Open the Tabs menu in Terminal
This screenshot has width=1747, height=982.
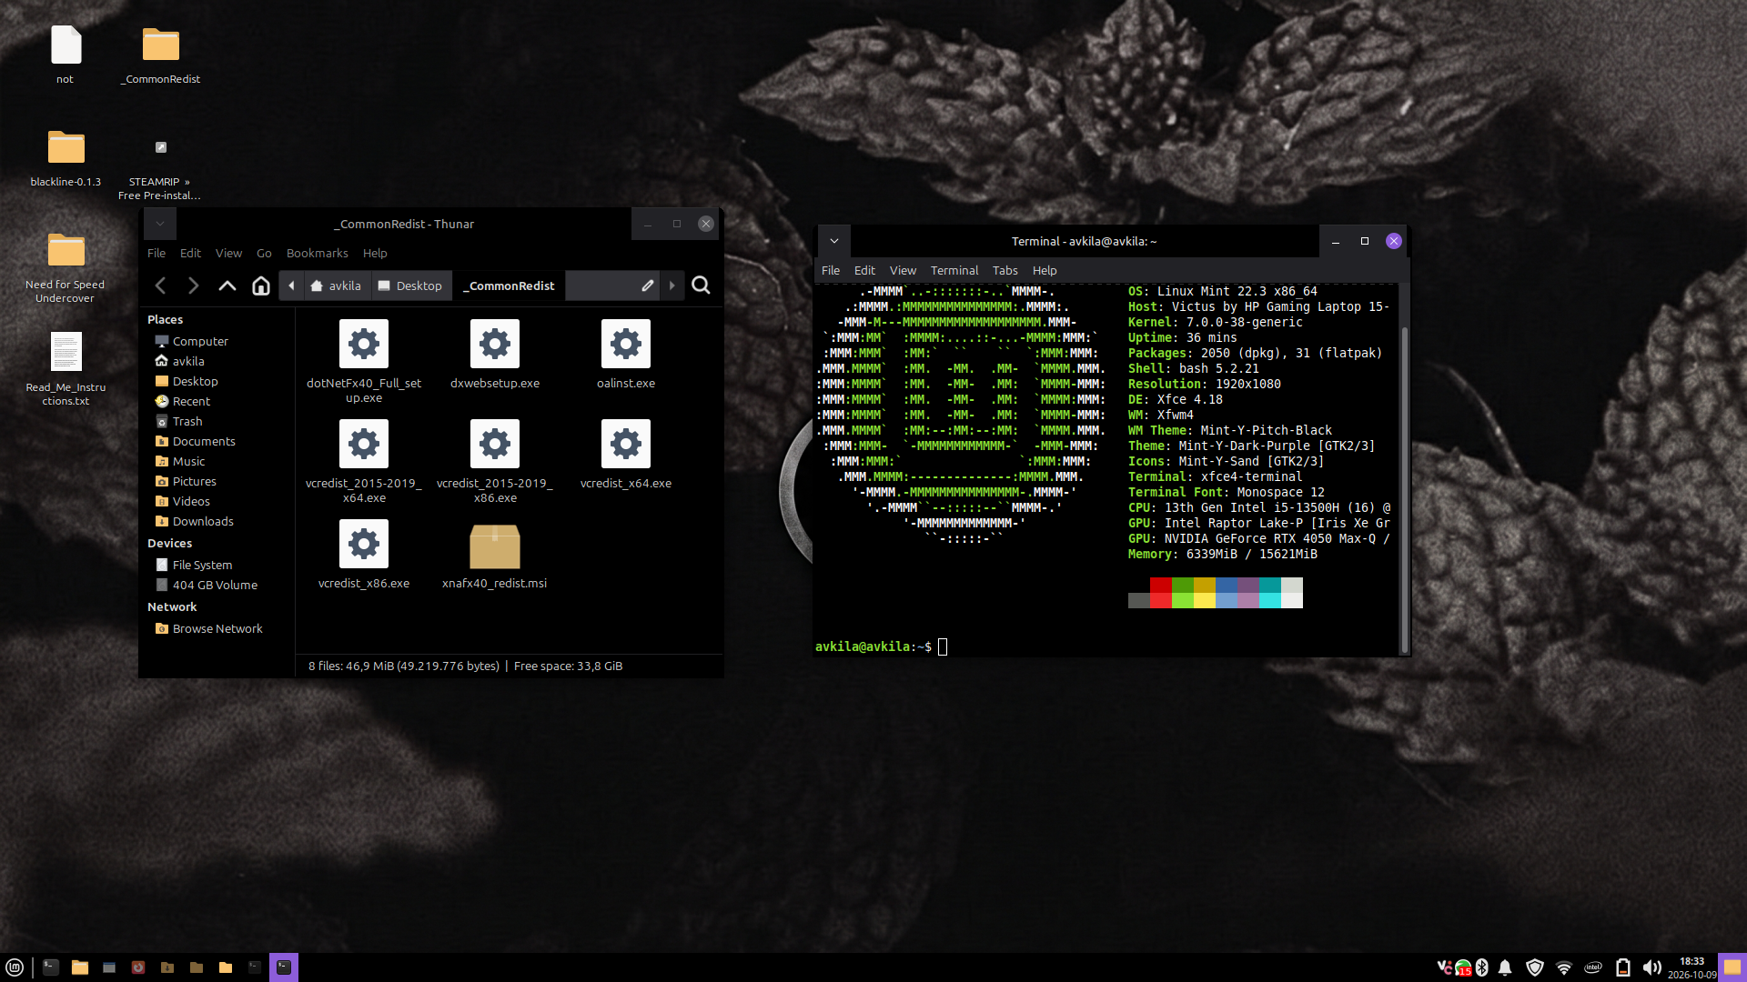(x=1005, y=270)
